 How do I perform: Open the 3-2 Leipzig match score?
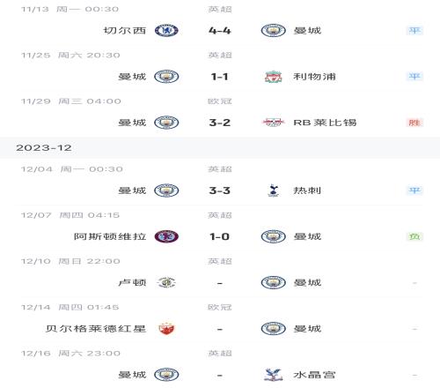coord(220,123)
